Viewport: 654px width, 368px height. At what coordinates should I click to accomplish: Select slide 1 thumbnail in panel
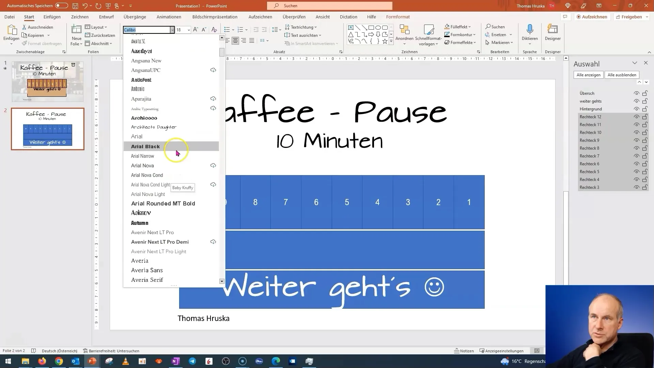[46, 79]
